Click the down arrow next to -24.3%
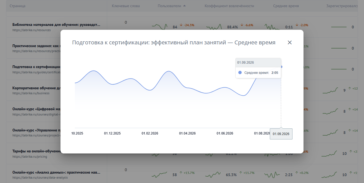 [x=181, y=25]
